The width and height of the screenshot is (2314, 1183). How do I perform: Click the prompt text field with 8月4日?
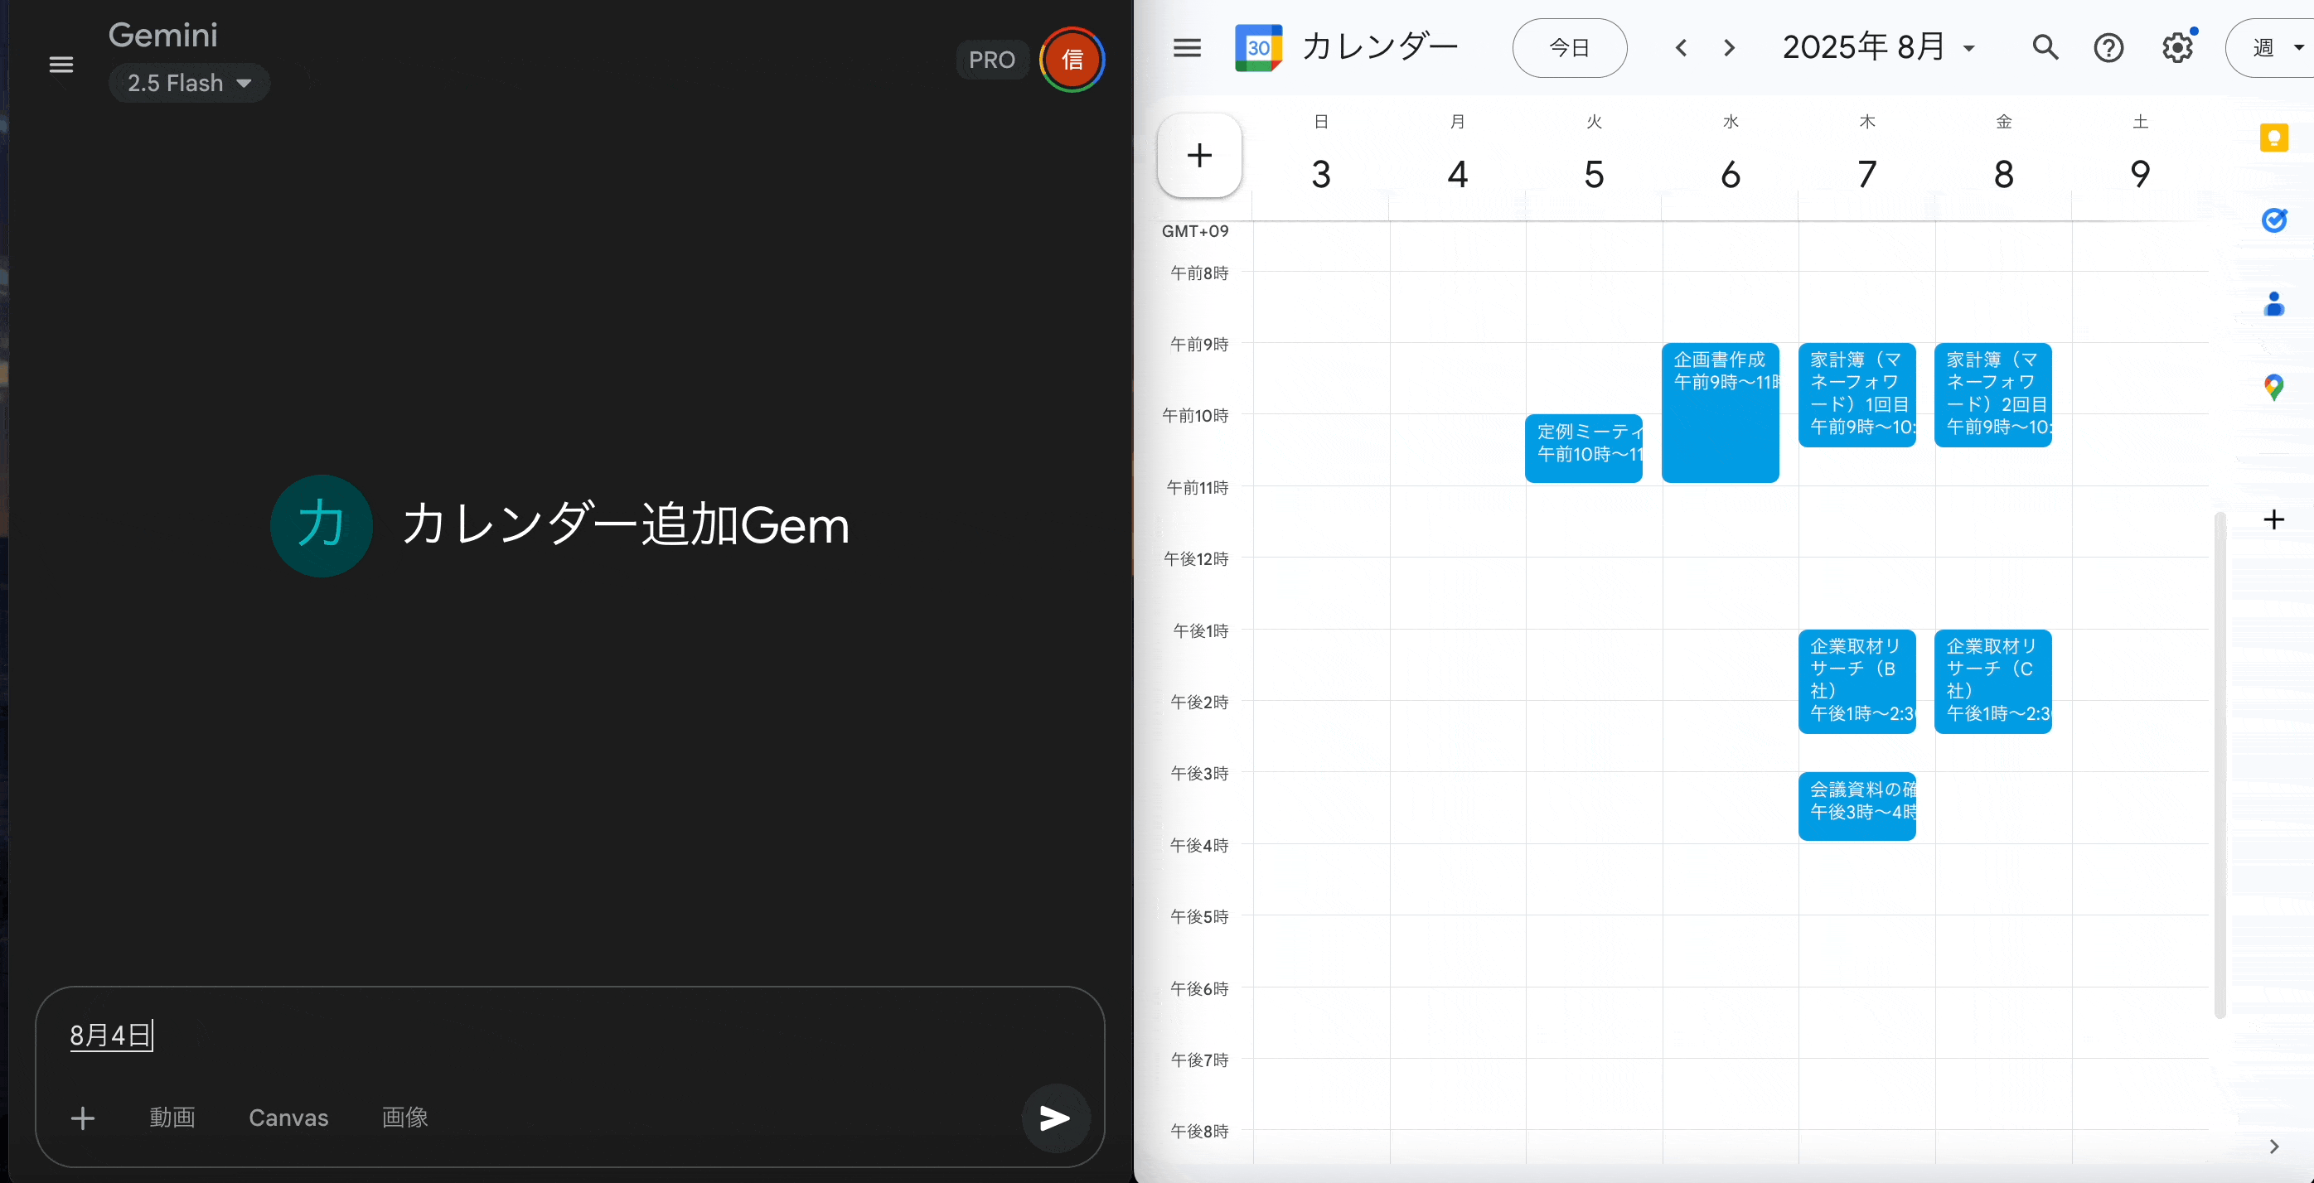click(x=539, y=1035)
